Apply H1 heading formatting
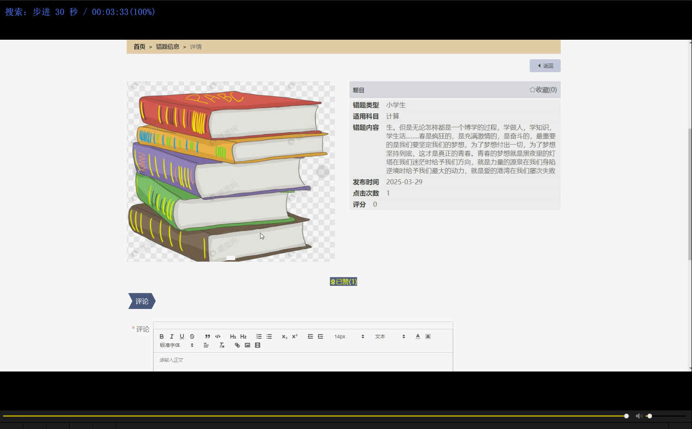This screenshot has width=692, height=429. (x=233, y=336)
